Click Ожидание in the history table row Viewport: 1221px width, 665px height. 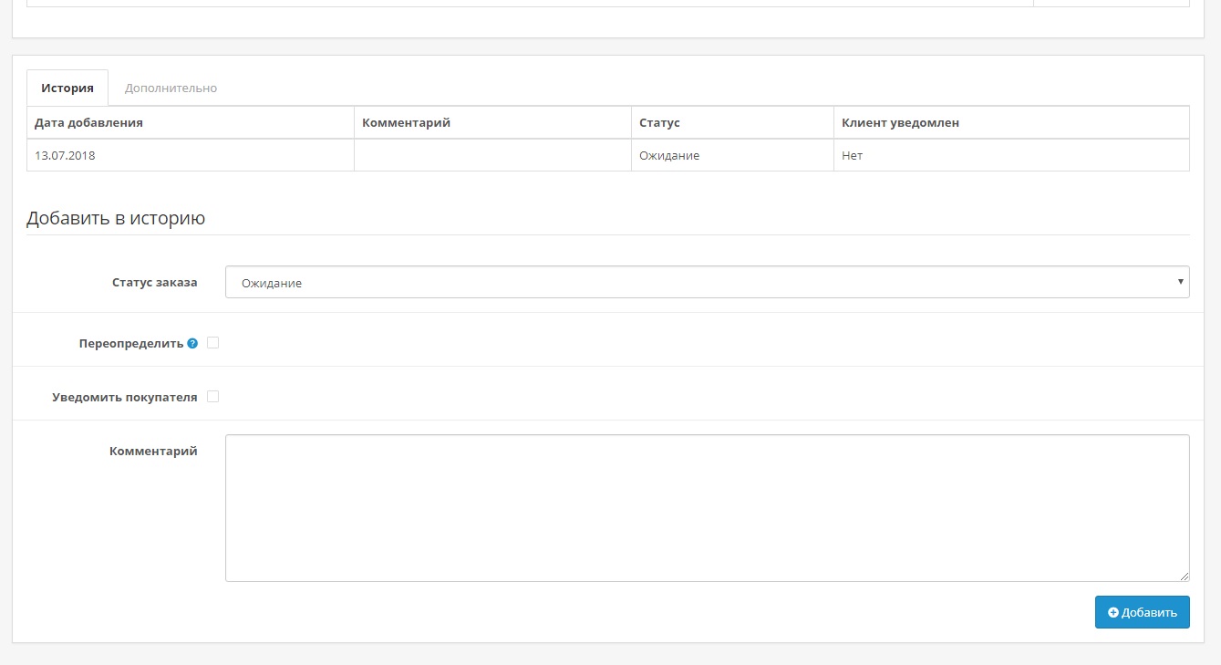click(669, 156)
